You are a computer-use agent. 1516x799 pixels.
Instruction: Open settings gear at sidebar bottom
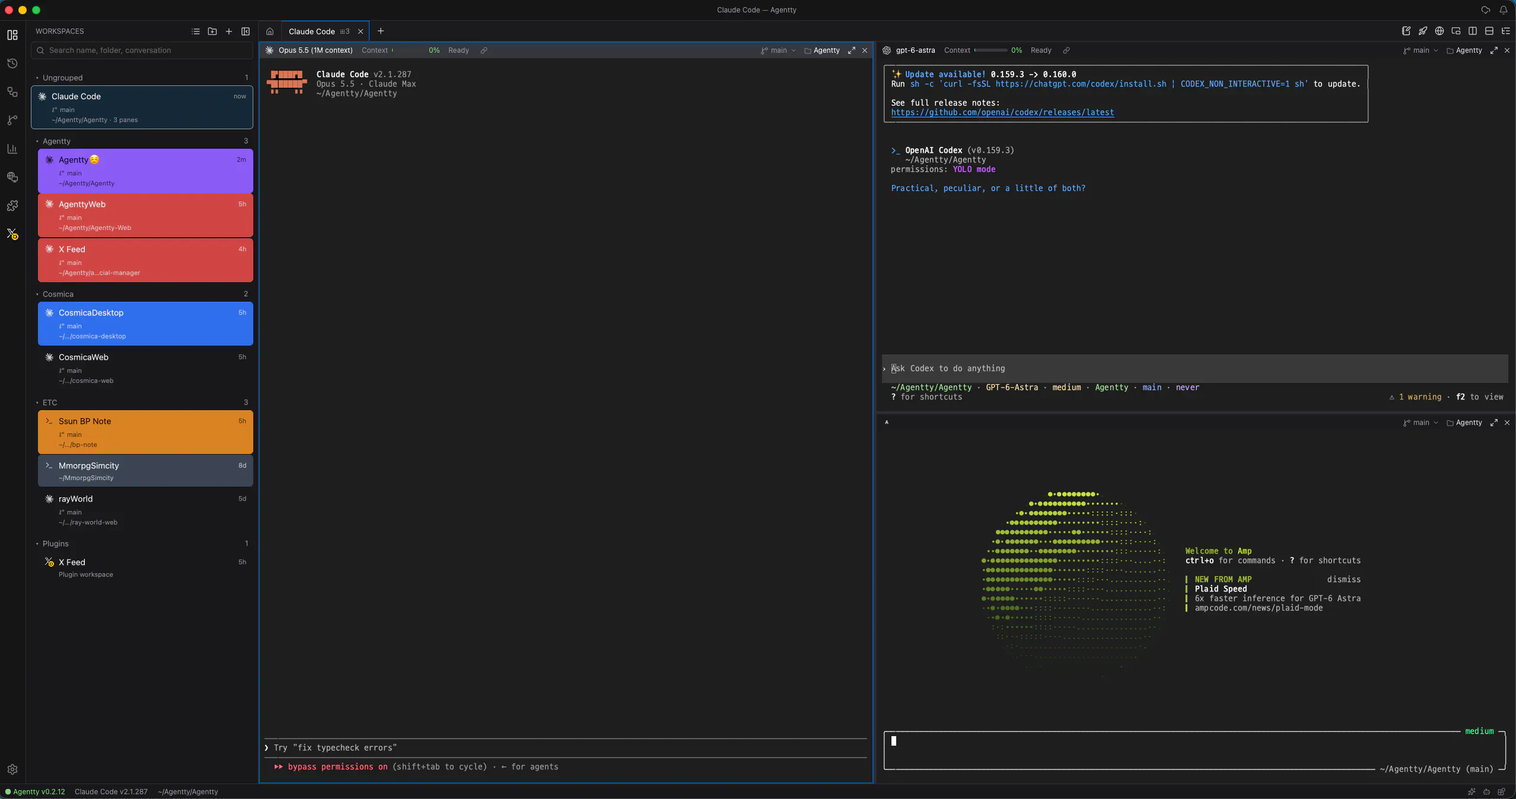(12, 769)
